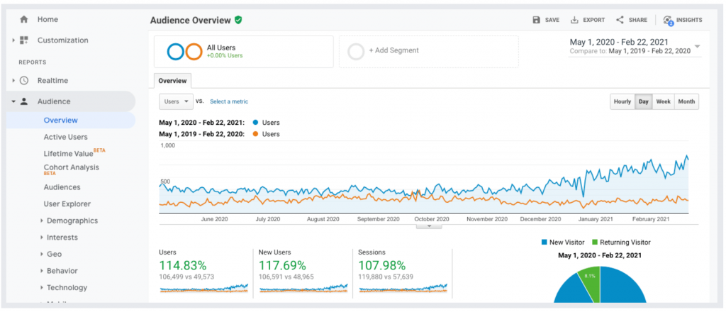The width and height of the screenshot is (726, 312).
Task: Click the Realtime clock icon
Action: tap(23, 81)
